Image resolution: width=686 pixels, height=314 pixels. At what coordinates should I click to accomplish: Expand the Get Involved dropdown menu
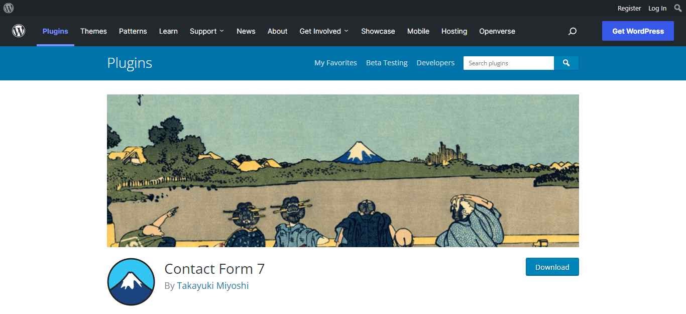click(x=324, y=31)
